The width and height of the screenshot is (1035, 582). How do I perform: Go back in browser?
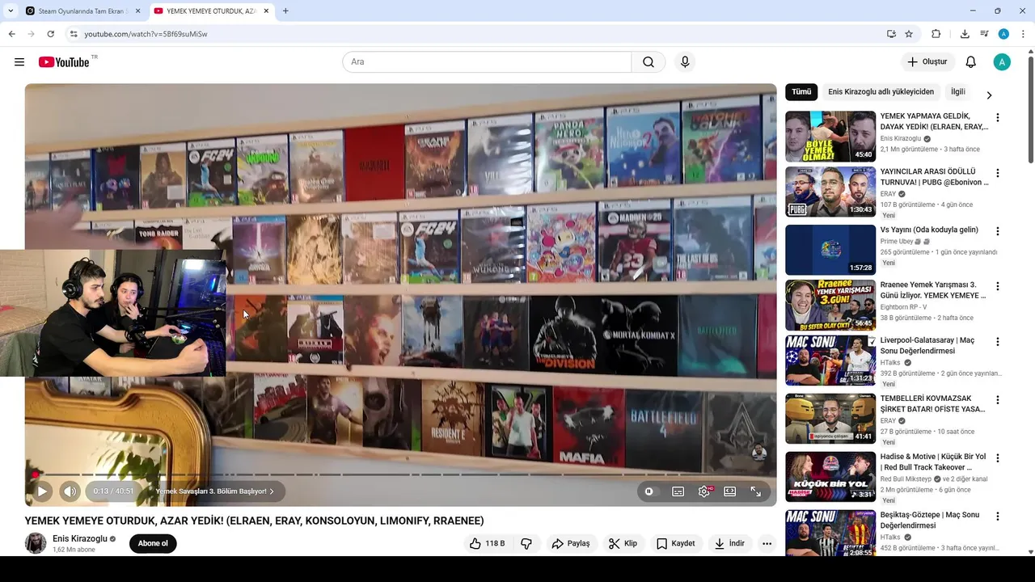click(11, 34)
